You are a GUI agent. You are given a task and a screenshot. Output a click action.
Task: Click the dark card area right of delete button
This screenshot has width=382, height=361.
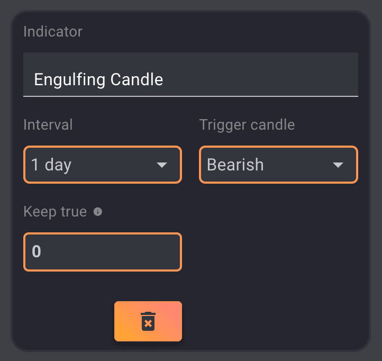275,321
